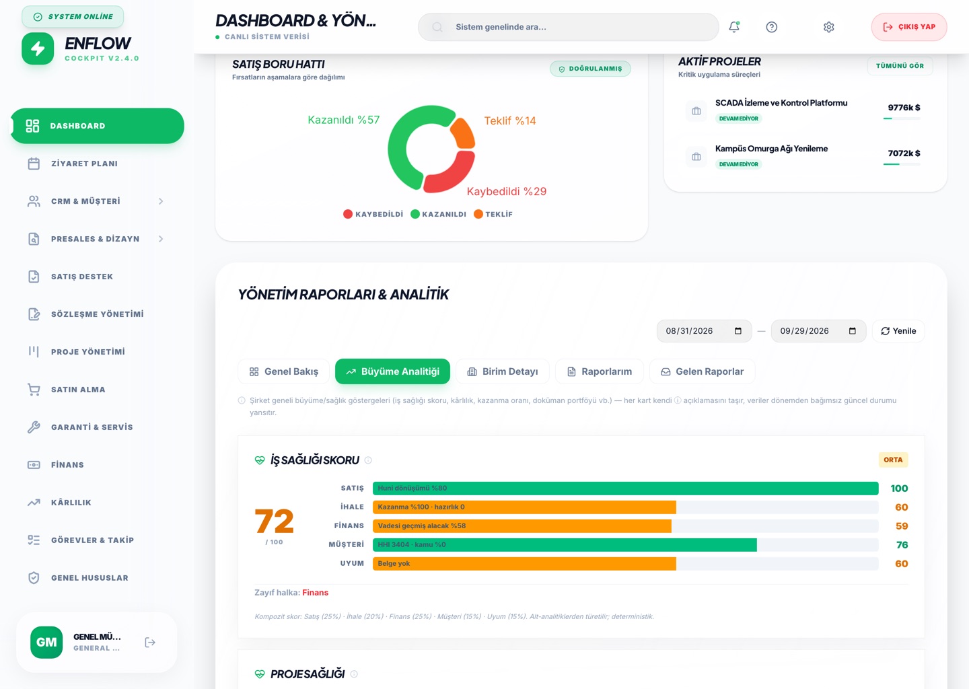969x689 pixels.
Task: Click the briefcase icon for SCADA project
Action: click(696, 111)
